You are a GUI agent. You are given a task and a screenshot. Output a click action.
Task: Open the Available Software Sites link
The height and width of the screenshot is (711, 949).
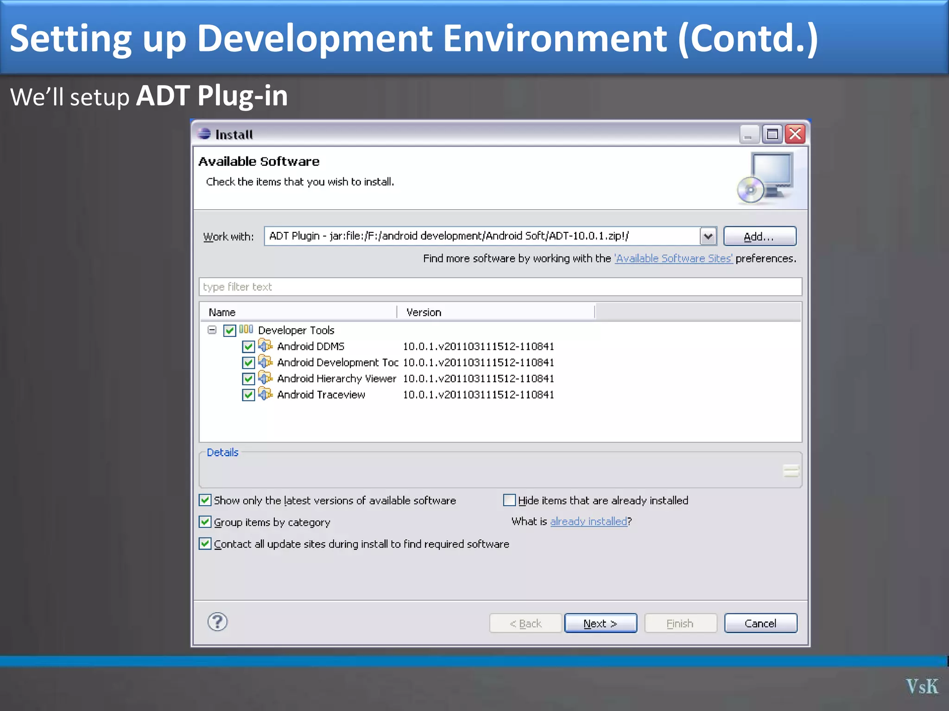674,258
